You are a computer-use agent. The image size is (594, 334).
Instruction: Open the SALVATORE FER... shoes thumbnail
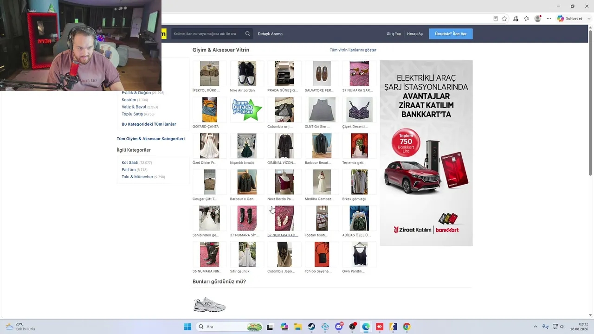click(322, 73)
